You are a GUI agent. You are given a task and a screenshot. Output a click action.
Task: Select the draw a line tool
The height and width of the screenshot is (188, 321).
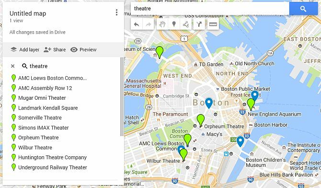pos(186,24)
